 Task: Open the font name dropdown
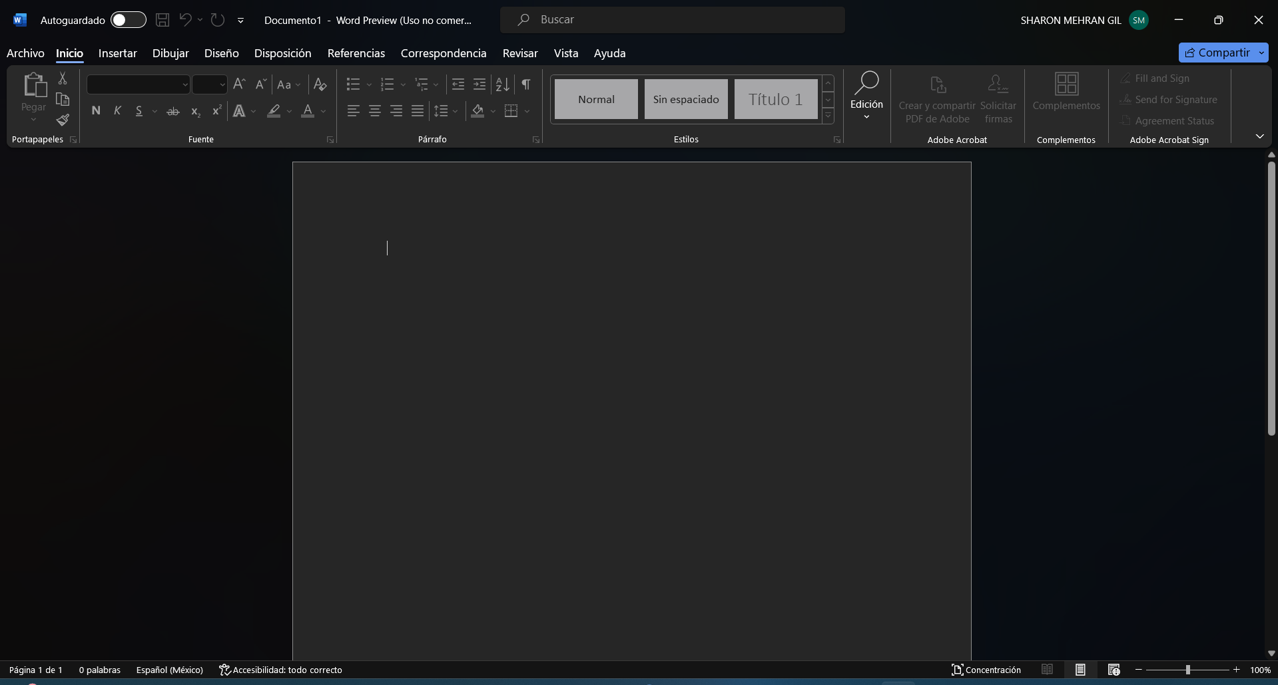[x=185, y=84]
